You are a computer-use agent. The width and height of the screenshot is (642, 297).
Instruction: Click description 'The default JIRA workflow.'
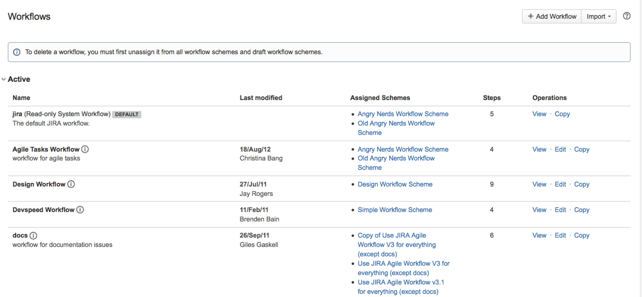(x=51, y=123)
